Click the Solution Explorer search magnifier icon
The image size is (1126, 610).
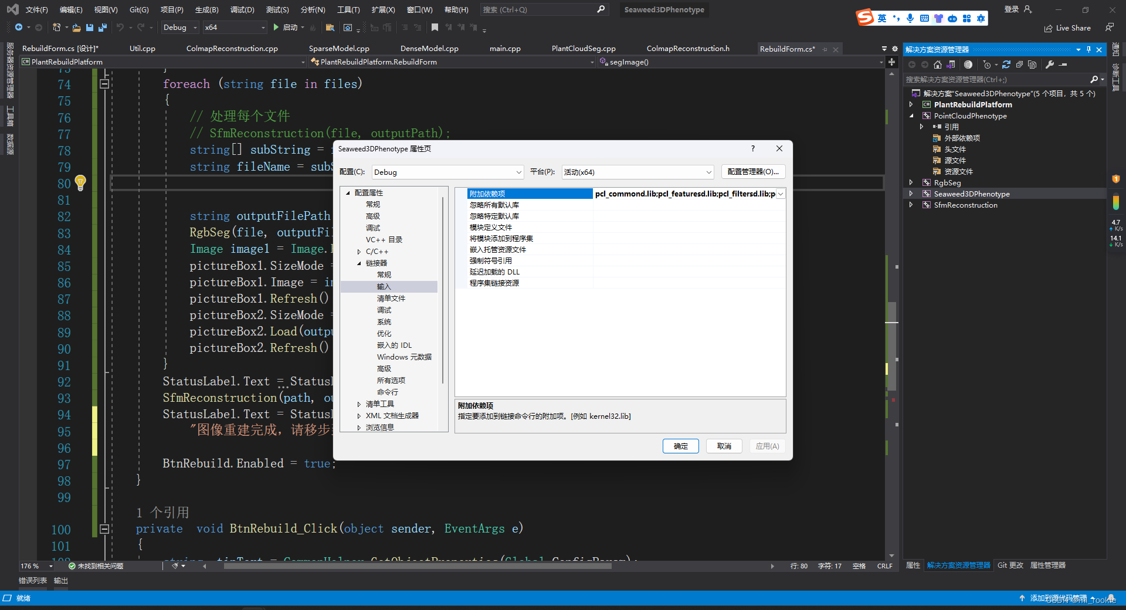1094,79
